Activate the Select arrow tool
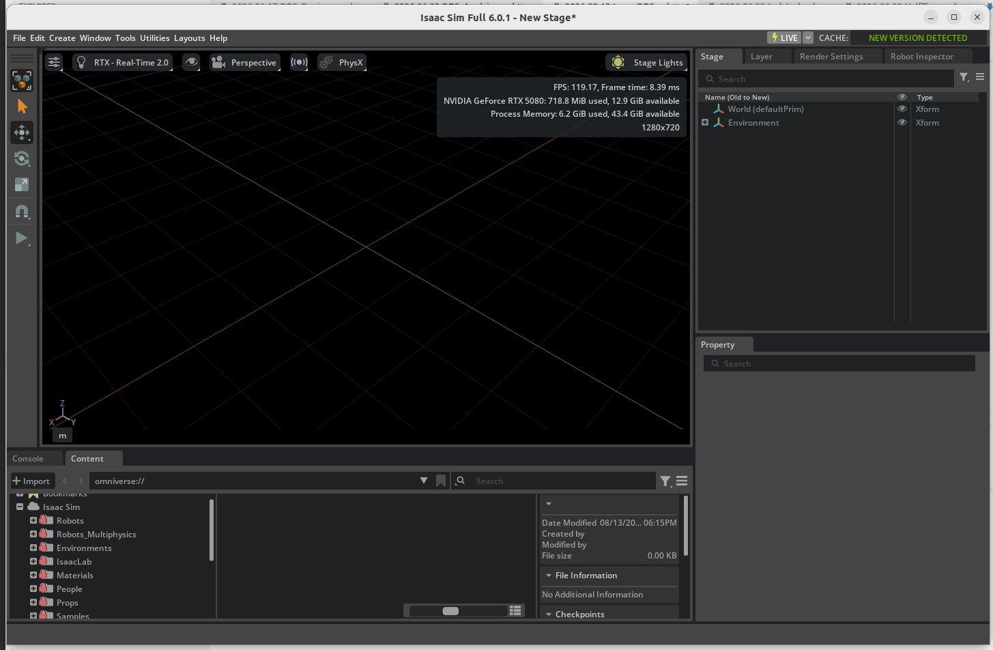The image size is (993, 650). (22, 107)
